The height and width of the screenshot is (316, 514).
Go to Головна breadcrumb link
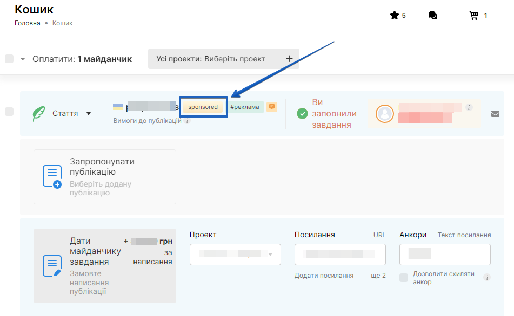tap(27, 23)
